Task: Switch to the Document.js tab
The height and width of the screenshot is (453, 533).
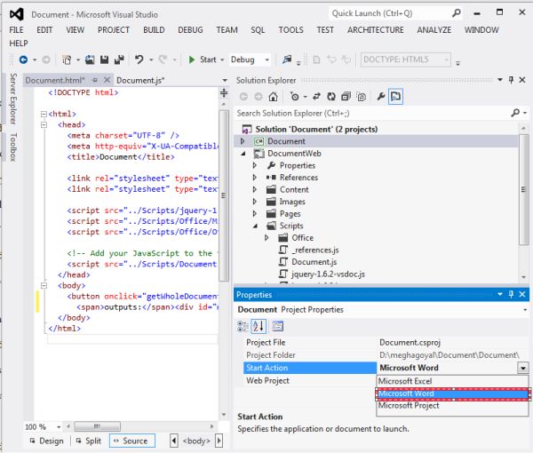Action: (x=139, y=80)
